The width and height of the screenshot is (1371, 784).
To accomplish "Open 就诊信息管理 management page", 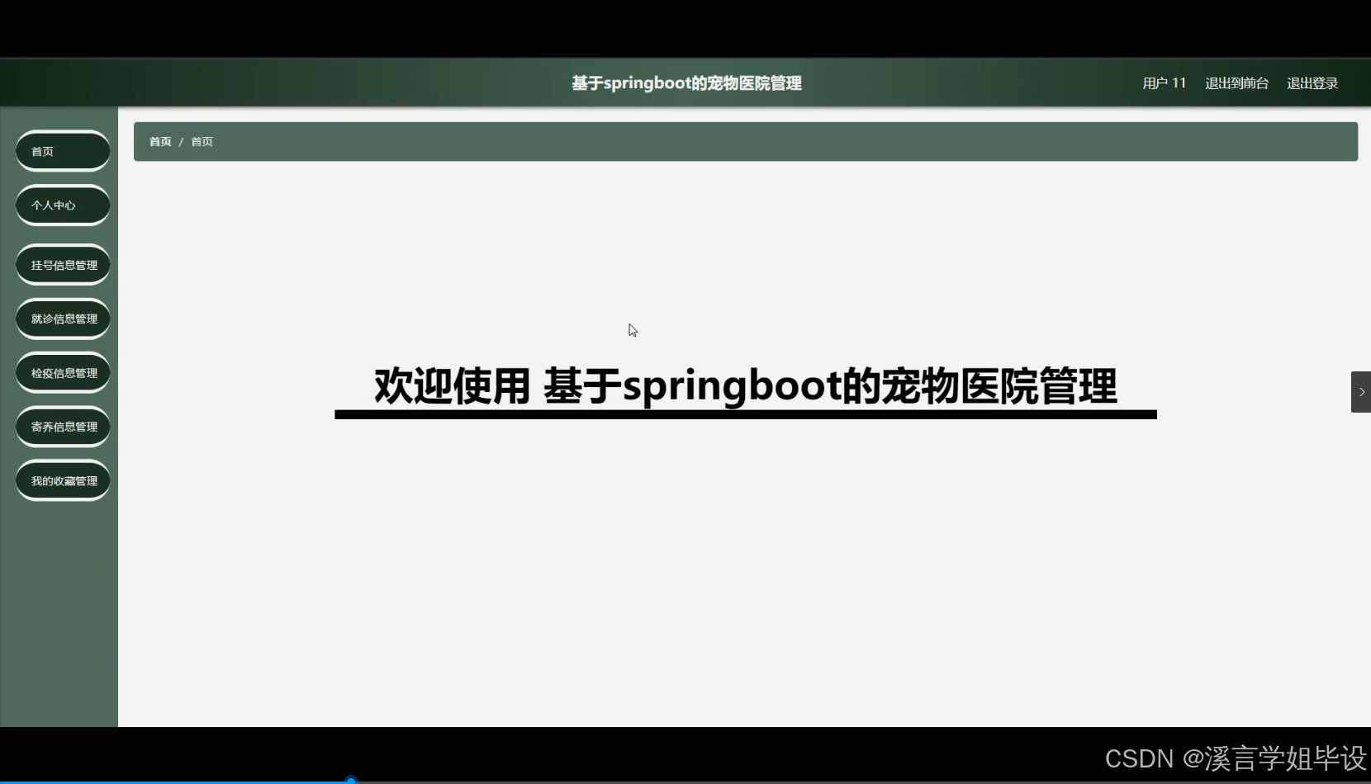I will pos(62,319).
